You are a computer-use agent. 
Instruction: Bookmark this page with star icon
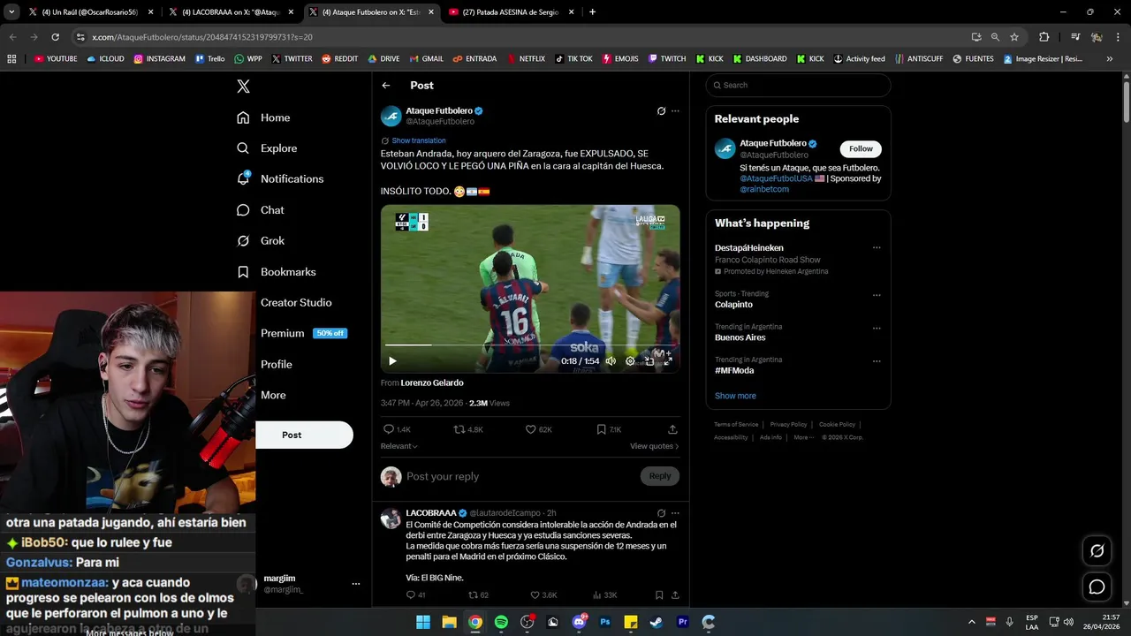pos(1014,37)
